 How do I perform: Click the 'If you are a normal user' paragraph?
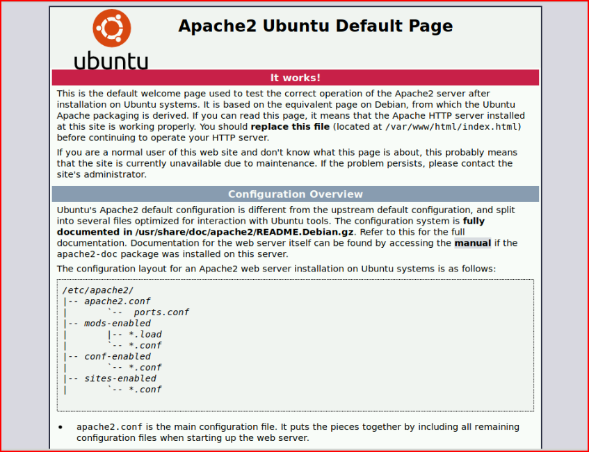tap(287, 164)
